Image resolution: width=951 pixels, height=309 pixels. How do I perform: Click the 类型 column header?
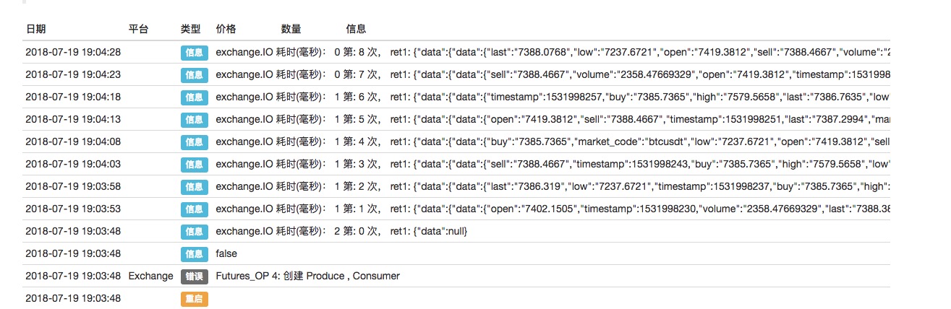point(190,29)
